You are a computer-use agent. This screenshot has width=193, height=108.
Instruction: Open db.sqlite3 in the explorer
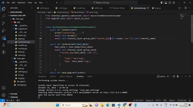pos(21,82)
